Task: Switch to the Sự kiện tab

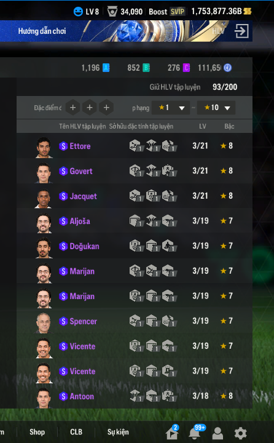Action: click(118, 432)
